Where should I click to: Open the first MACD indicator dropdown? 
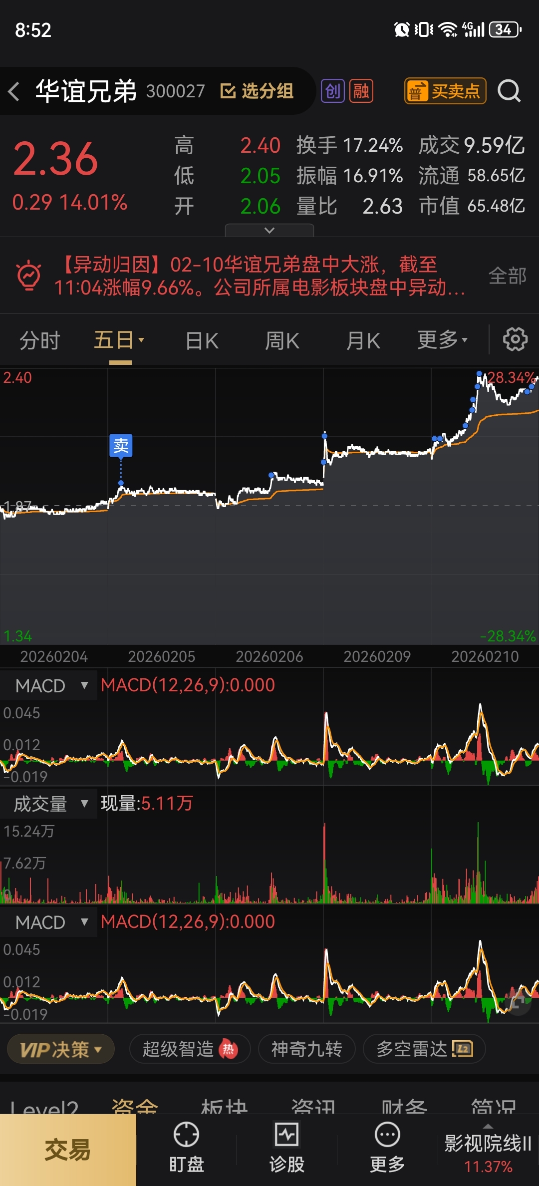pyautogui.click(x=50, y=685)
